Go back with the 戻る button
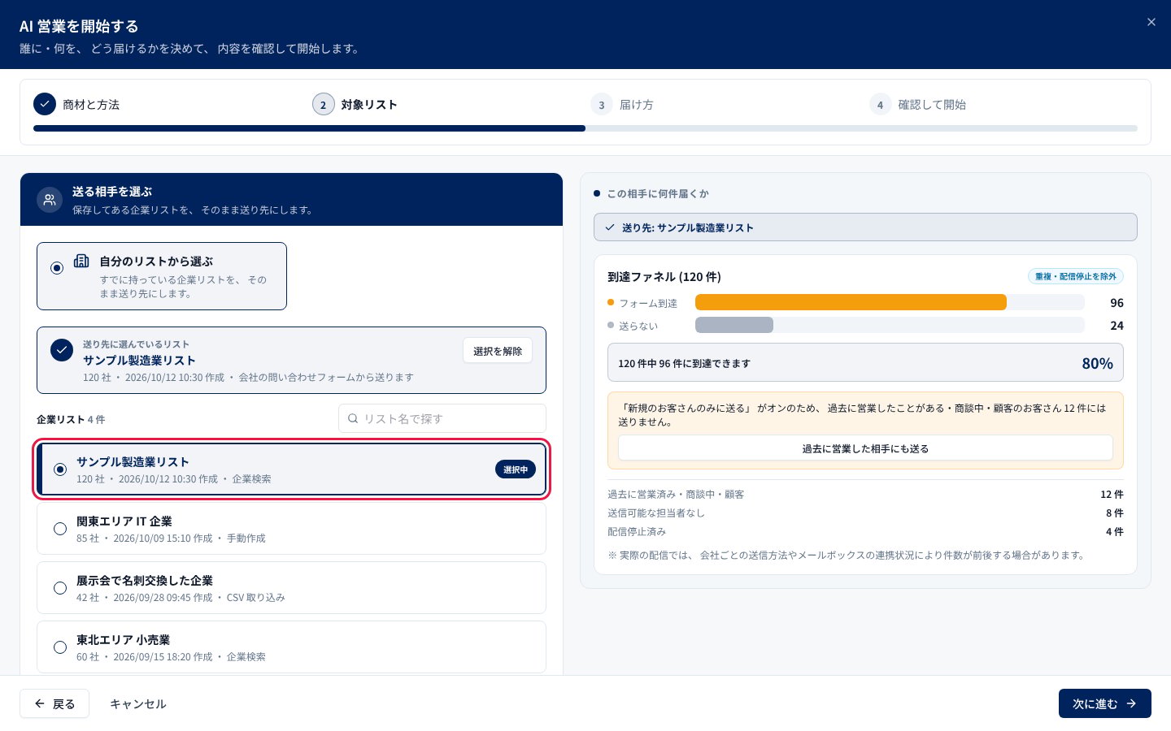The width and height of the screenshot is (1171, 731). pyautogui.click(x=54, y=703)
